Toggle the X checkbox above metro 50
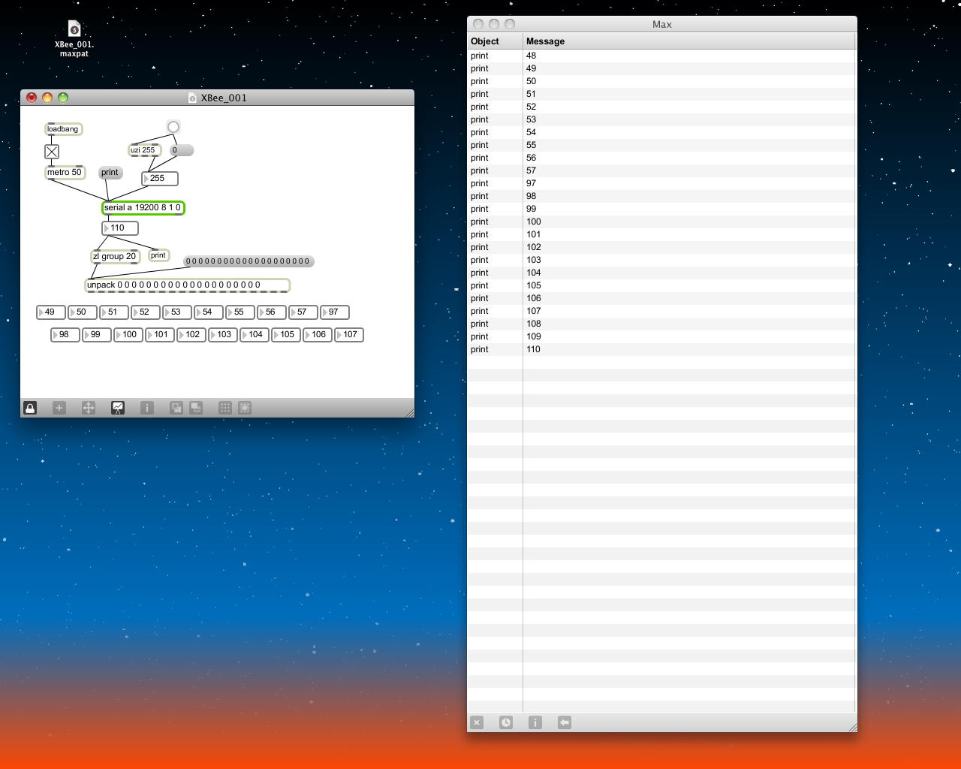This screenshot has width=961, height=769. [52, 152]
